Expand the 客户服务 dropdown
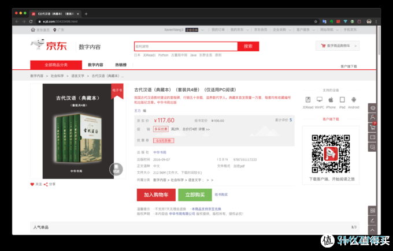This screenshot has height=251, width=393. point(314,30)
